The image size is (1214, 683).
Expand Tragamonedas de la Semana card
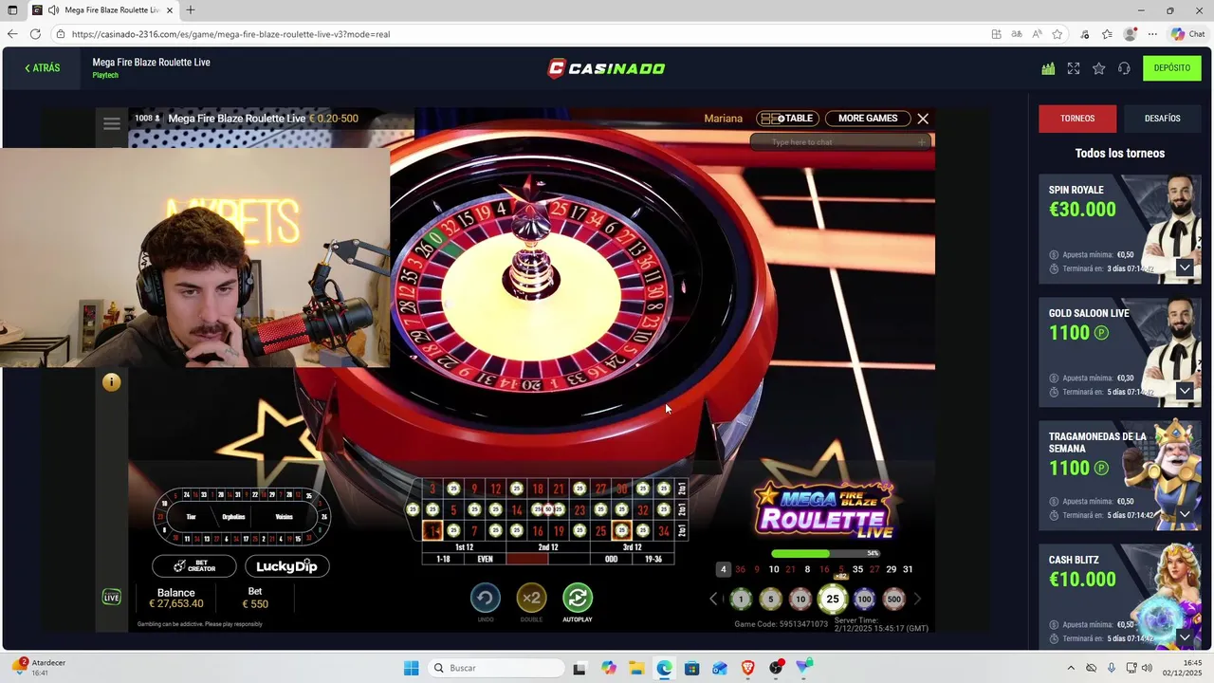point(1185,514)
